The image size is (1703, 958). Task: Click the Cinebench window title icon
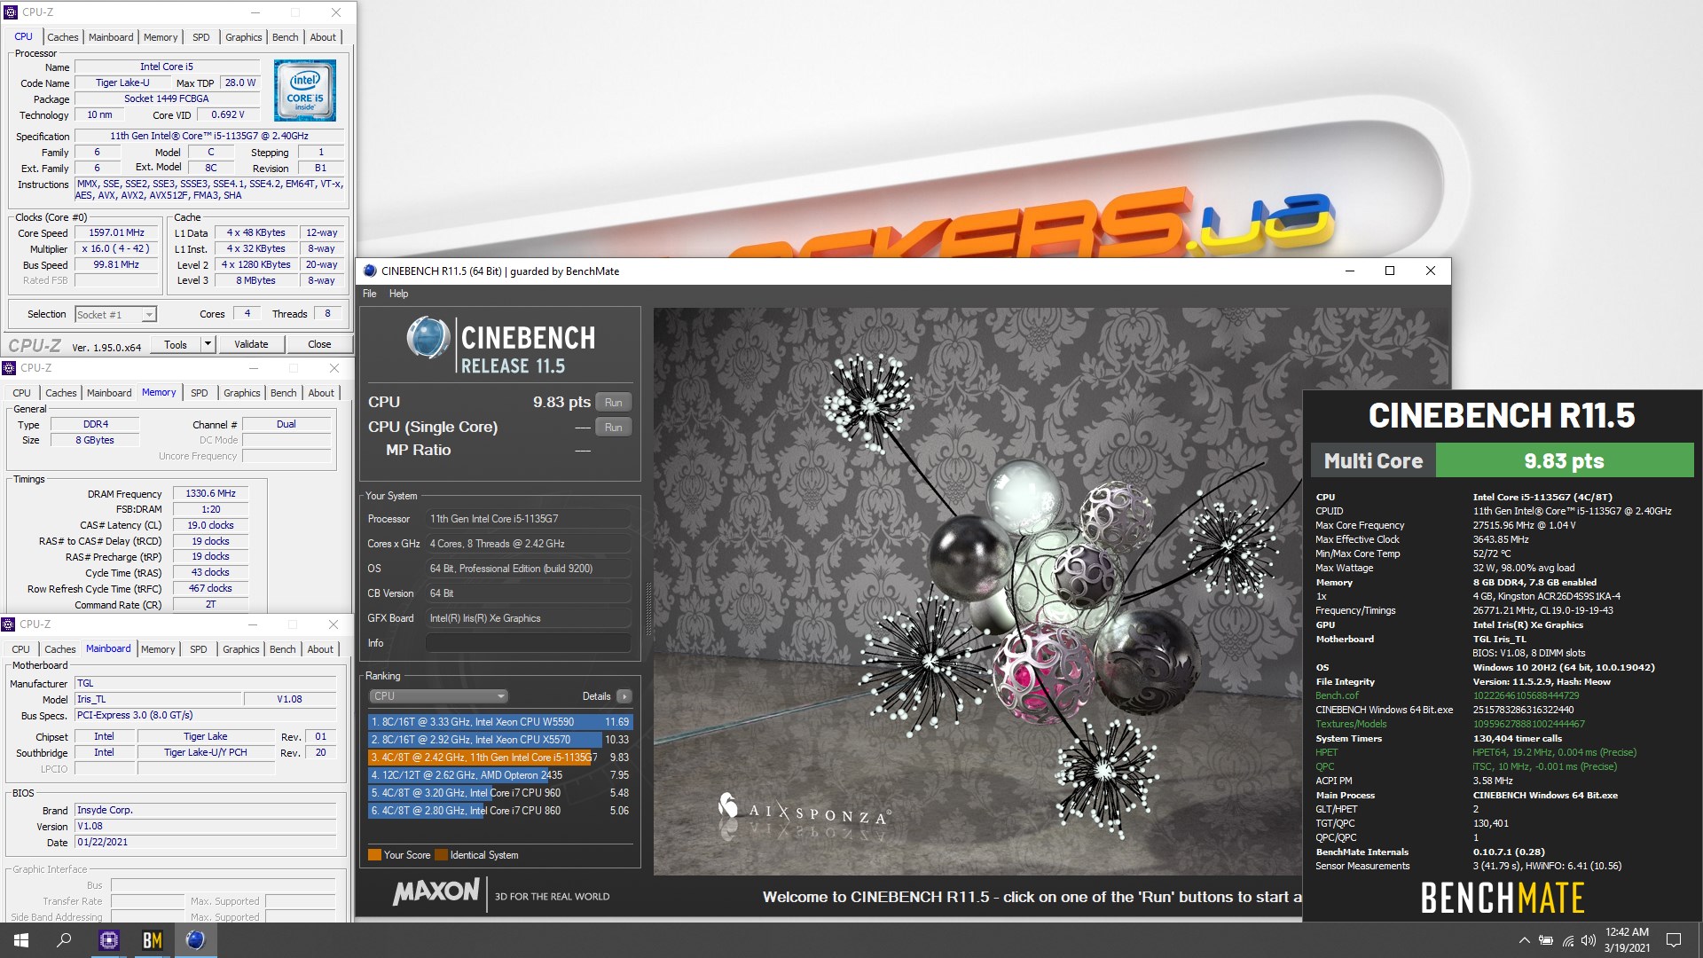[370, 271]
